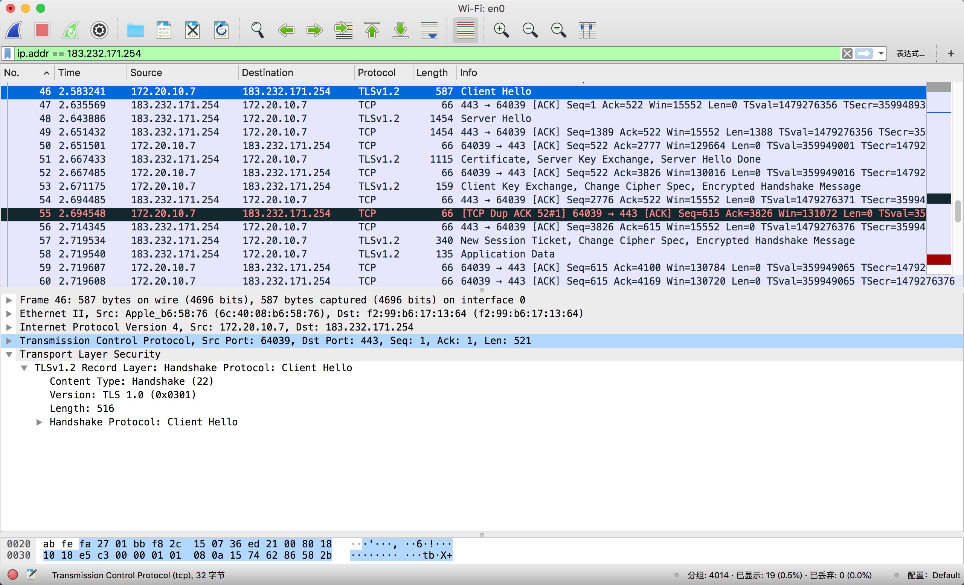This screenshot has height=585, width=964.
Task: Go to the first packet
Action: pyautogui.click(x=372, y=30)
